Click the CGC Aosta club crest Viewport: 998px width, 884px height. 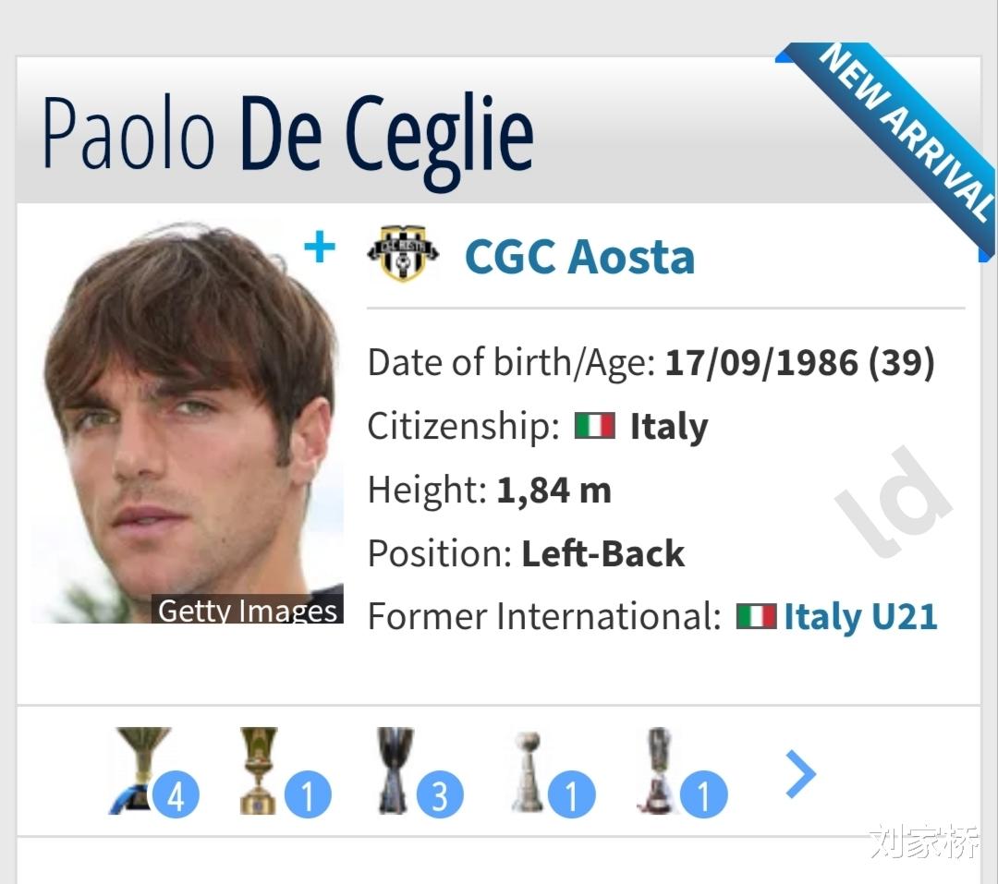[403, 252]
